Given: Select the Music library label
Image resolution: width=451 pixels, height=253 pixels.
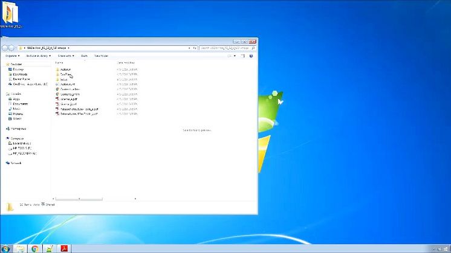Looking at the screenshot, I should 17,109.
